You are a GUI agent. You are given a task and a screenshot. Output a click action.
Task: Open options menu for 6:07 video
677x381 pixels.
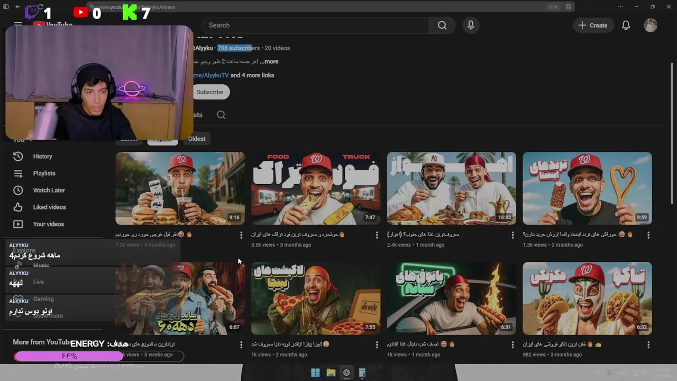(241, 345)
